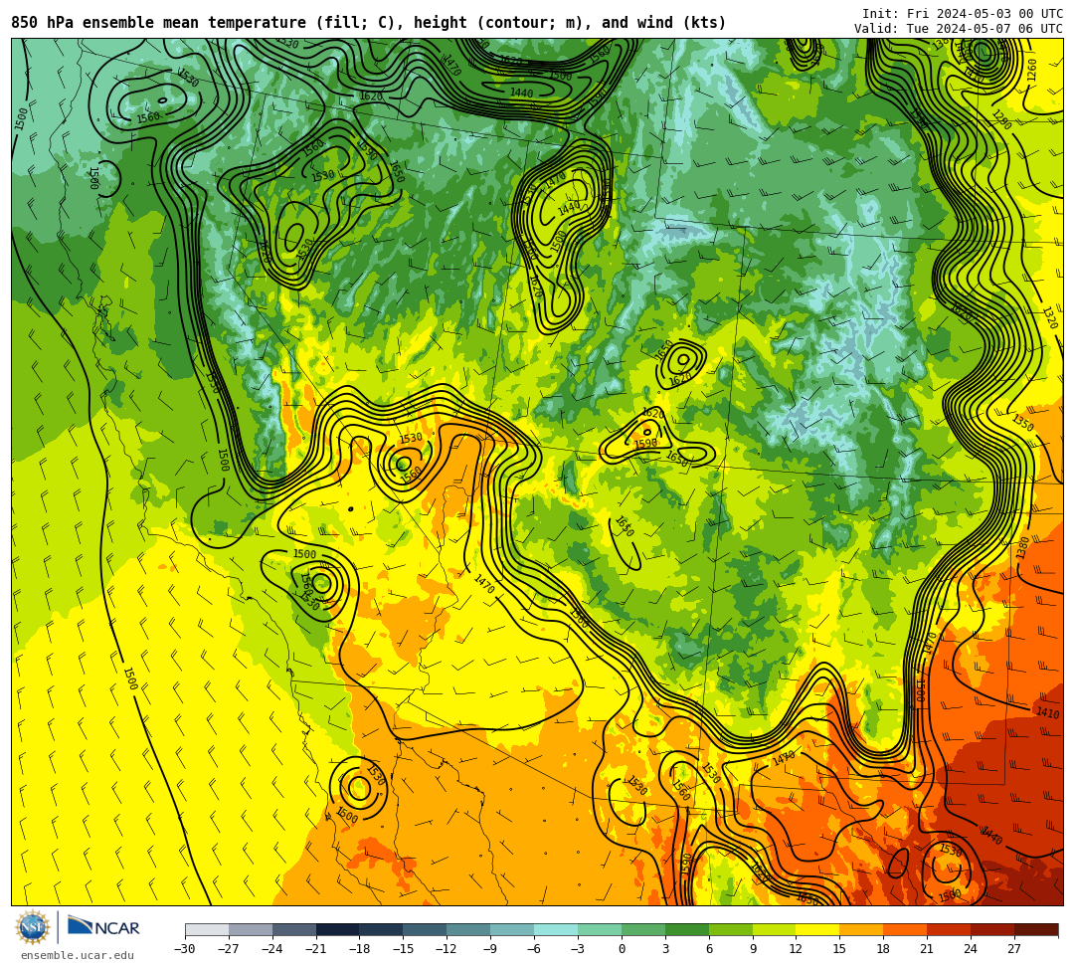1074x968 pixels.
Task: Pick the pale aqua -6 to -3 swatch
Action: pyautogui.click(x=556, y=929)
